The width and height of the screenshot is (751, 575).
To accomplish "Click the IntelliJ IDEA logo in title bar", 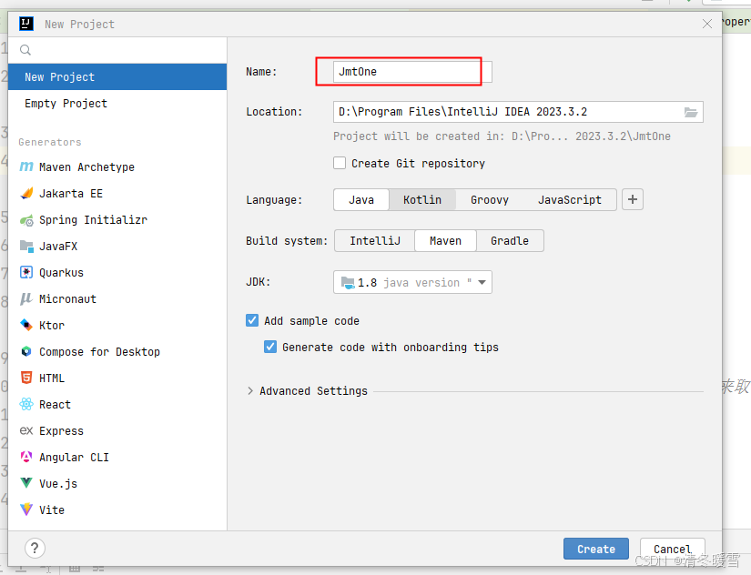I will (26, 24).
